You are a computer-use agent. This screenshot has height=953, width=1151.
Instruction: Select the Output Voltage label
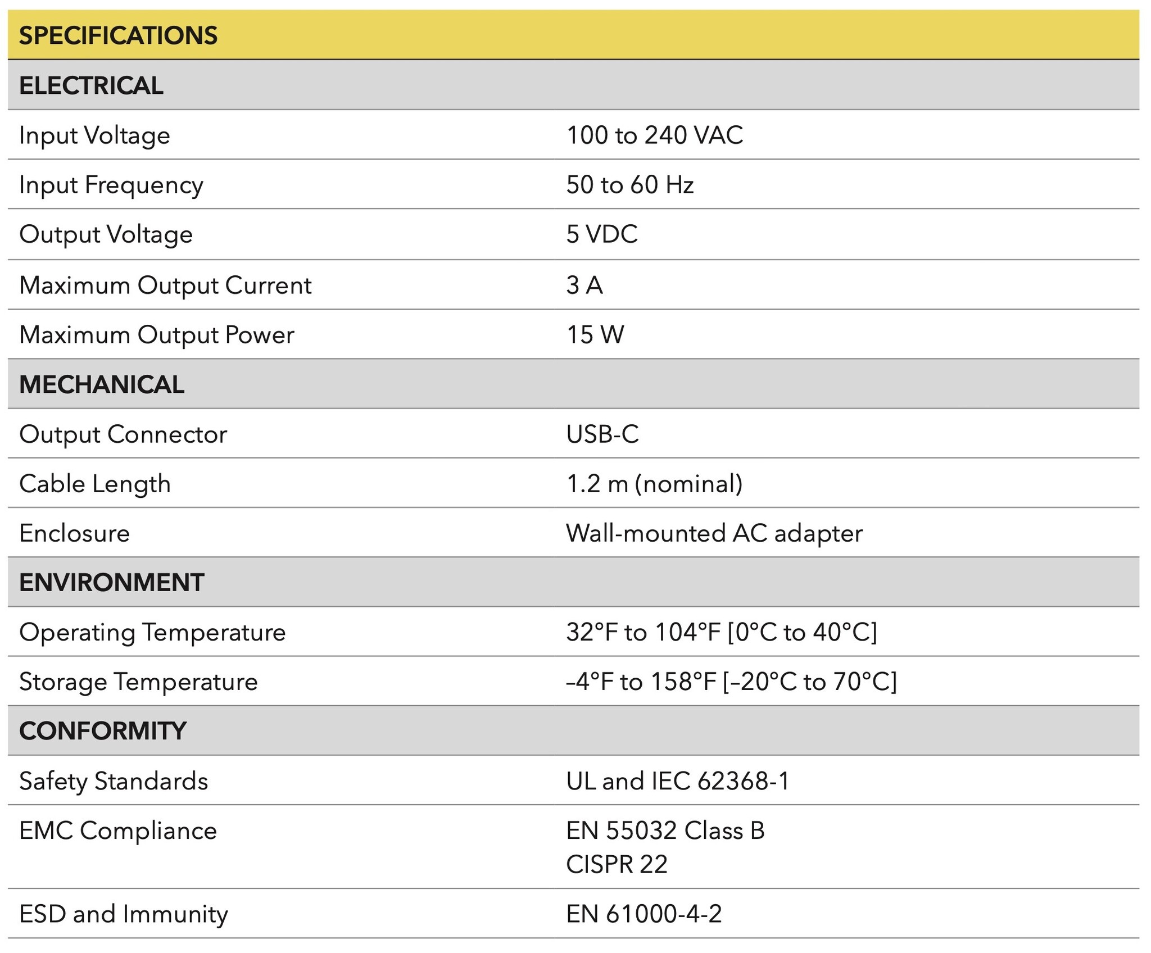click(x=106, y=234)
